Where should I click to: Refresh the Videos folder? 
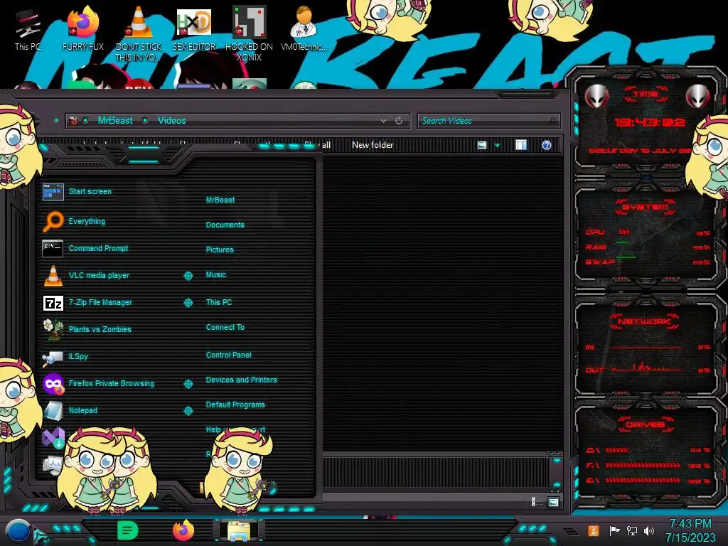click(x=399, y=121)
